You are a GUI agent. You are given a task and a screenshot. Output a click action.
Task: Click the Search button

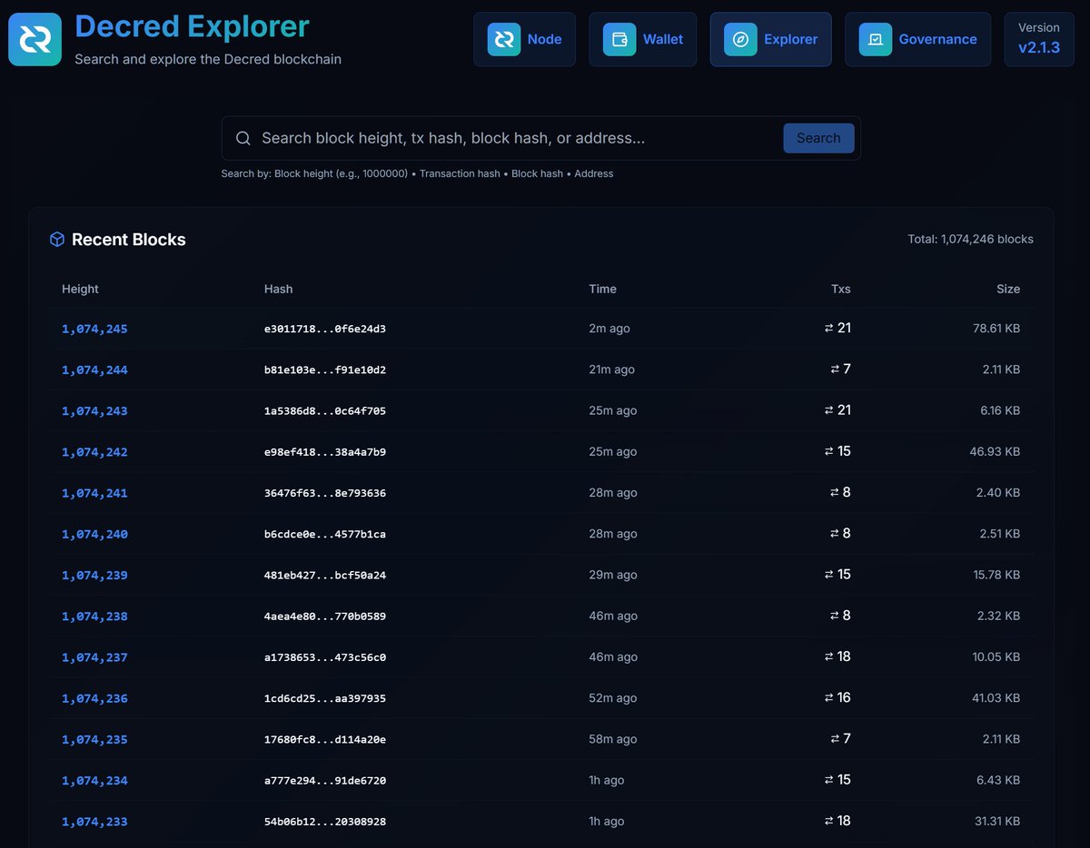coord(818,138)
